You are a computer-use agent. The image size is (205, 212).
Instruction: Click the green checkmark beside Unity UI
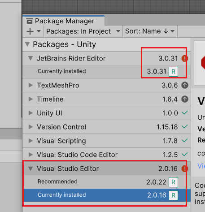pos(185,112)
